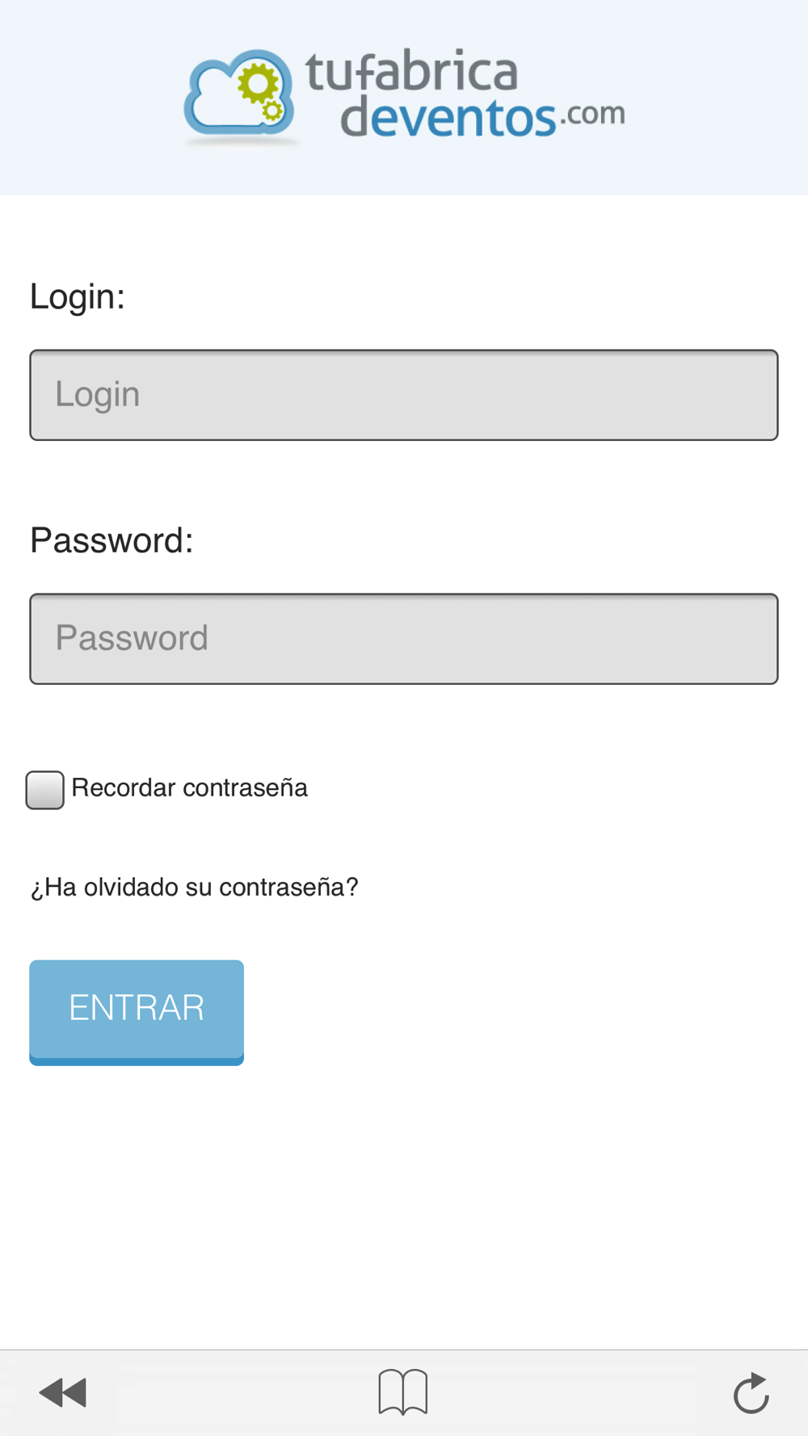Image resolution: width=808 pixels, height=1436 pixels.
Task: Click the green gear in logo
Action: [258, 82]
